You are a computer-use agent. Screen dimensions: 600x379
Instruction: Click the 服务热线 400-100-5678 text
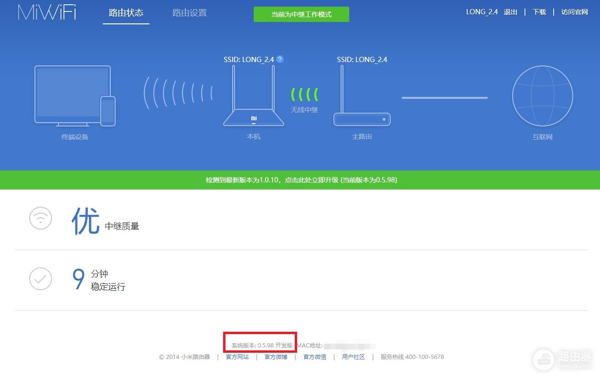412,357
